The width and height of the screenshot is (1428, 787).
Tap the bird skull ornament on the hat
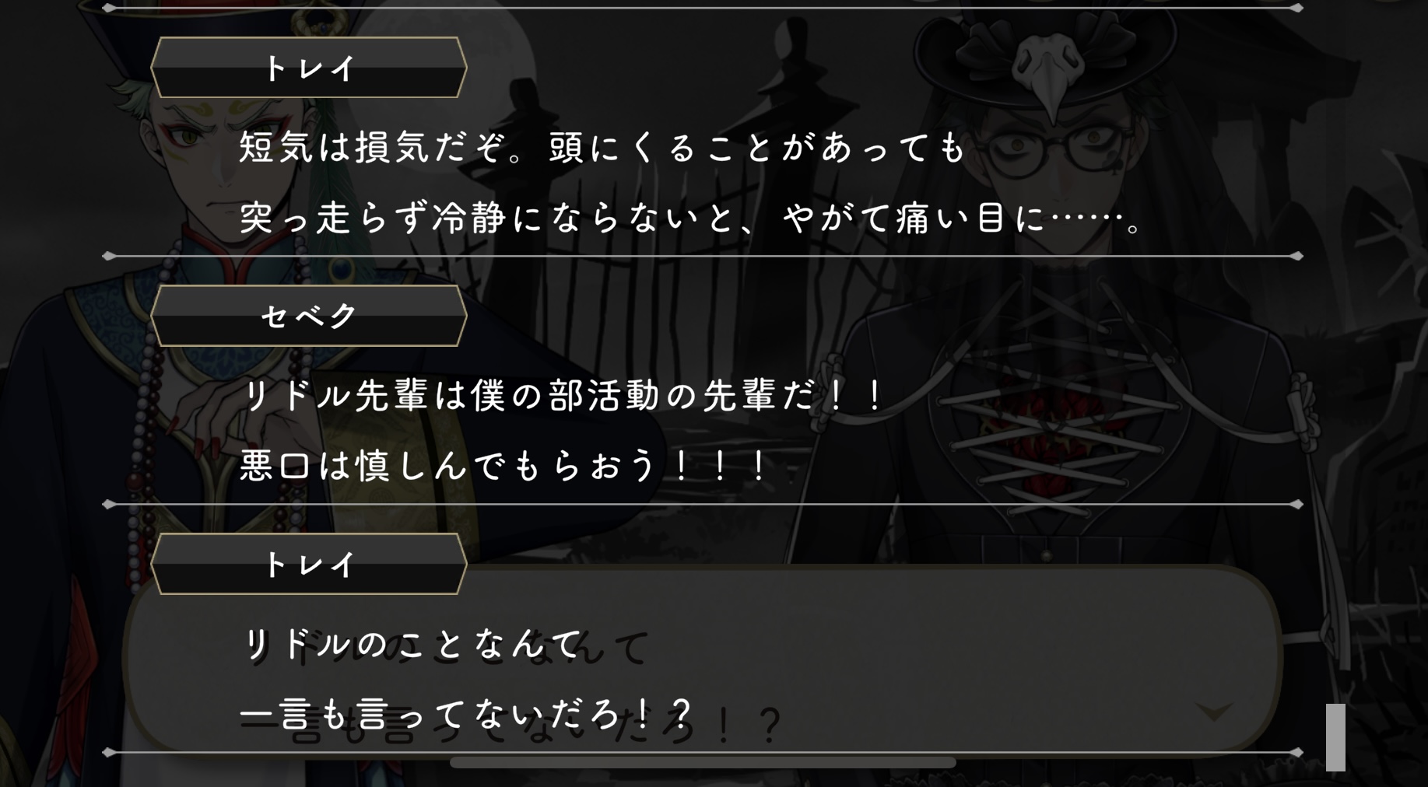click(1051, 74)
